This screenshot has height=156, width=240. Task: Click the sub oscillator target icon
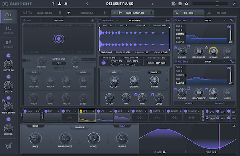click(92, 20)
